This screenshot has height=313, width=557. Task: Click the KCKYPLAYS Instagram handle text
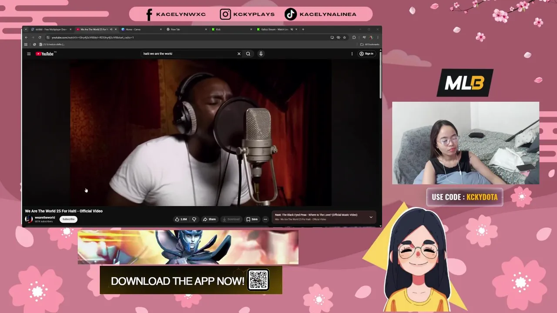pos(254,14)
